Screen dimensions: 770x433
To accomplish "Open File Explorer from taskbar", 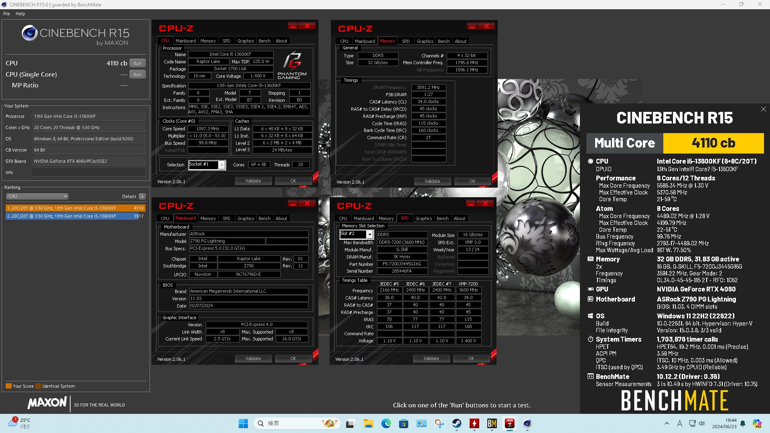I will point(368,423).
